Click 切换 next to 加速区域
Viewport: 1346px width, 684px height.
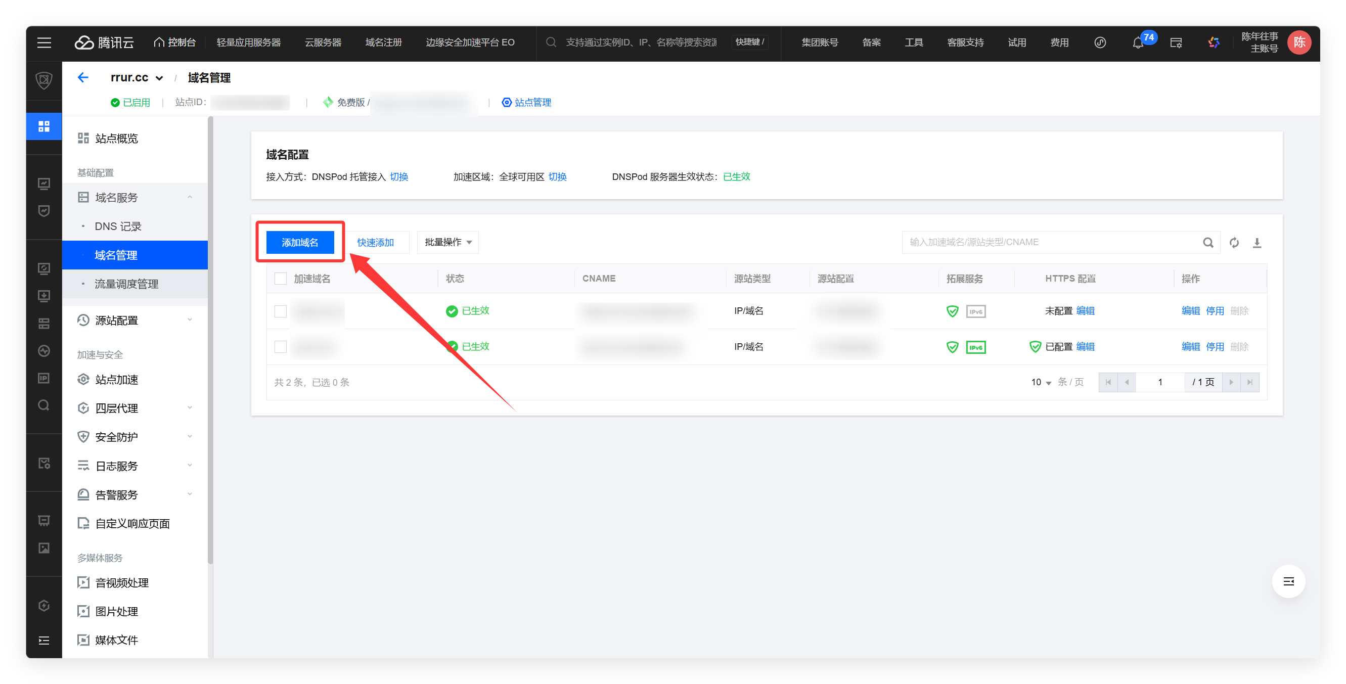(558, 177)
